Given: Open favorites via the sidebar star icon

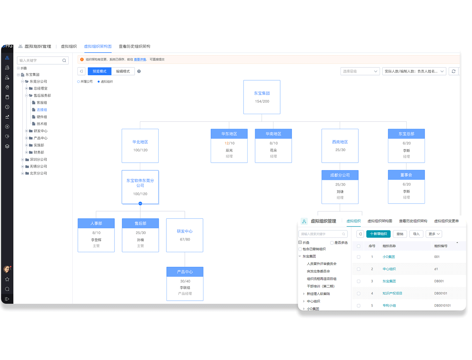Looking at the screenshot, I should click(7, 279).
